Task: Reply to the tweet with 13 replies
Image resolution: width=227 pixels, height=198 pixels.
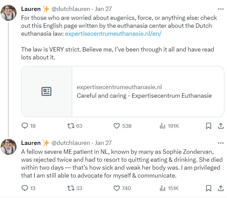Action: [25, 188]
